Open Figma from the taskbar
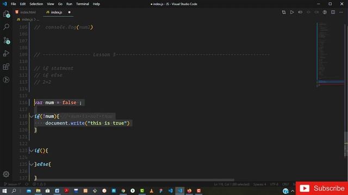This screenshot has height=195, width=348. pyautogui.click(x=161, y=191)
